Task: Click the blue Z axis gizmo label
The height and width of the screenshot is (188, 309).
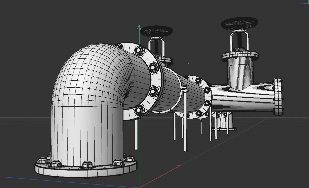Action: 302,4
